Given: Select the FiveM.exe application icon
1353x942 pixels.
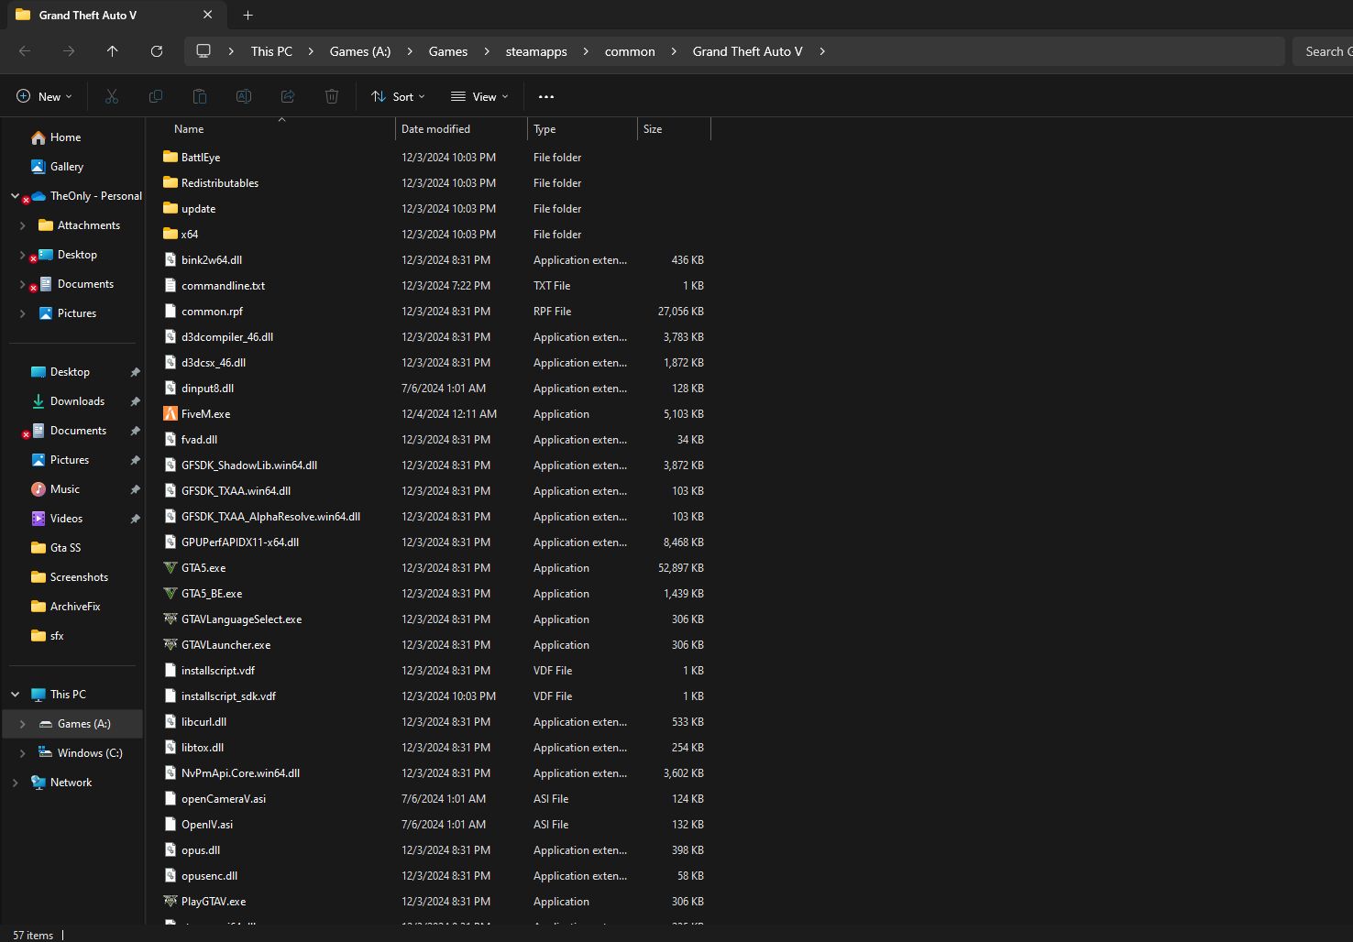Looking at the screenshot, I should (x=170, y=414).
